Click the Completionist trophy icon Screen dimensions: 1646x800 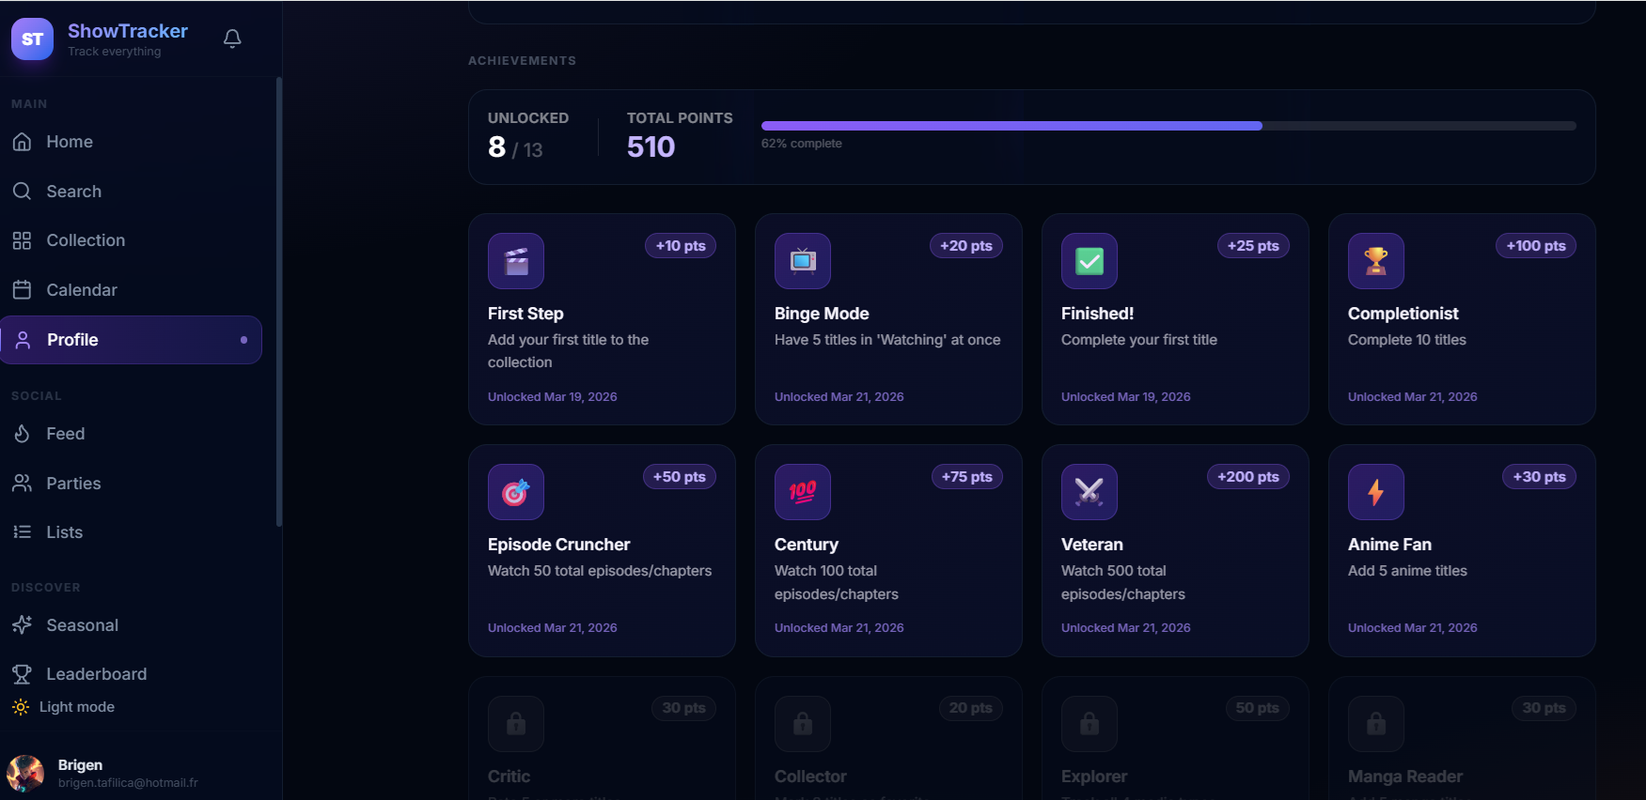(x=1376, y=261)
